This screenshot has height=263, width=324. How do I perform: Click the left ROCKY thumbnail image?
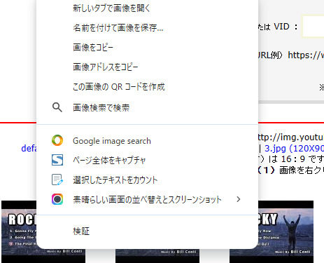[19, 231]
